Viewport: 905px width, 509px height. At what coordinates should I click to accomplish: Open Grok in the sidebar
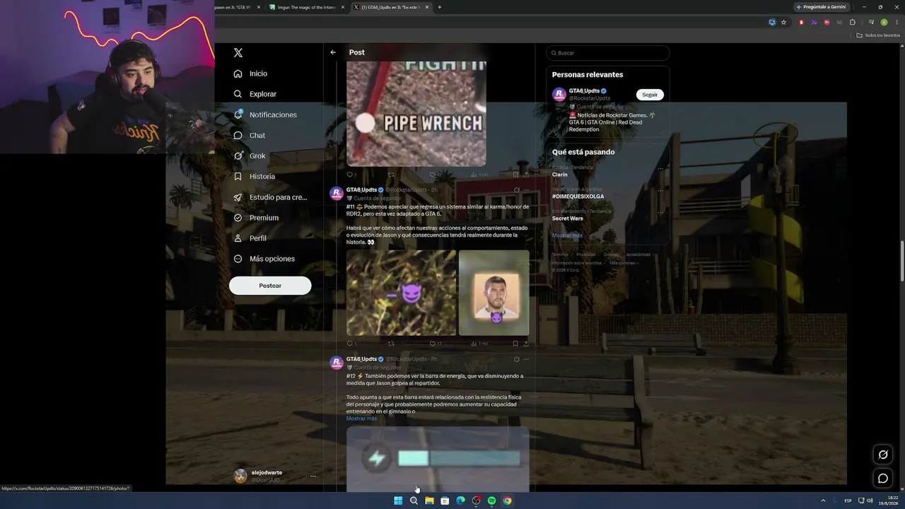point(250,156)
